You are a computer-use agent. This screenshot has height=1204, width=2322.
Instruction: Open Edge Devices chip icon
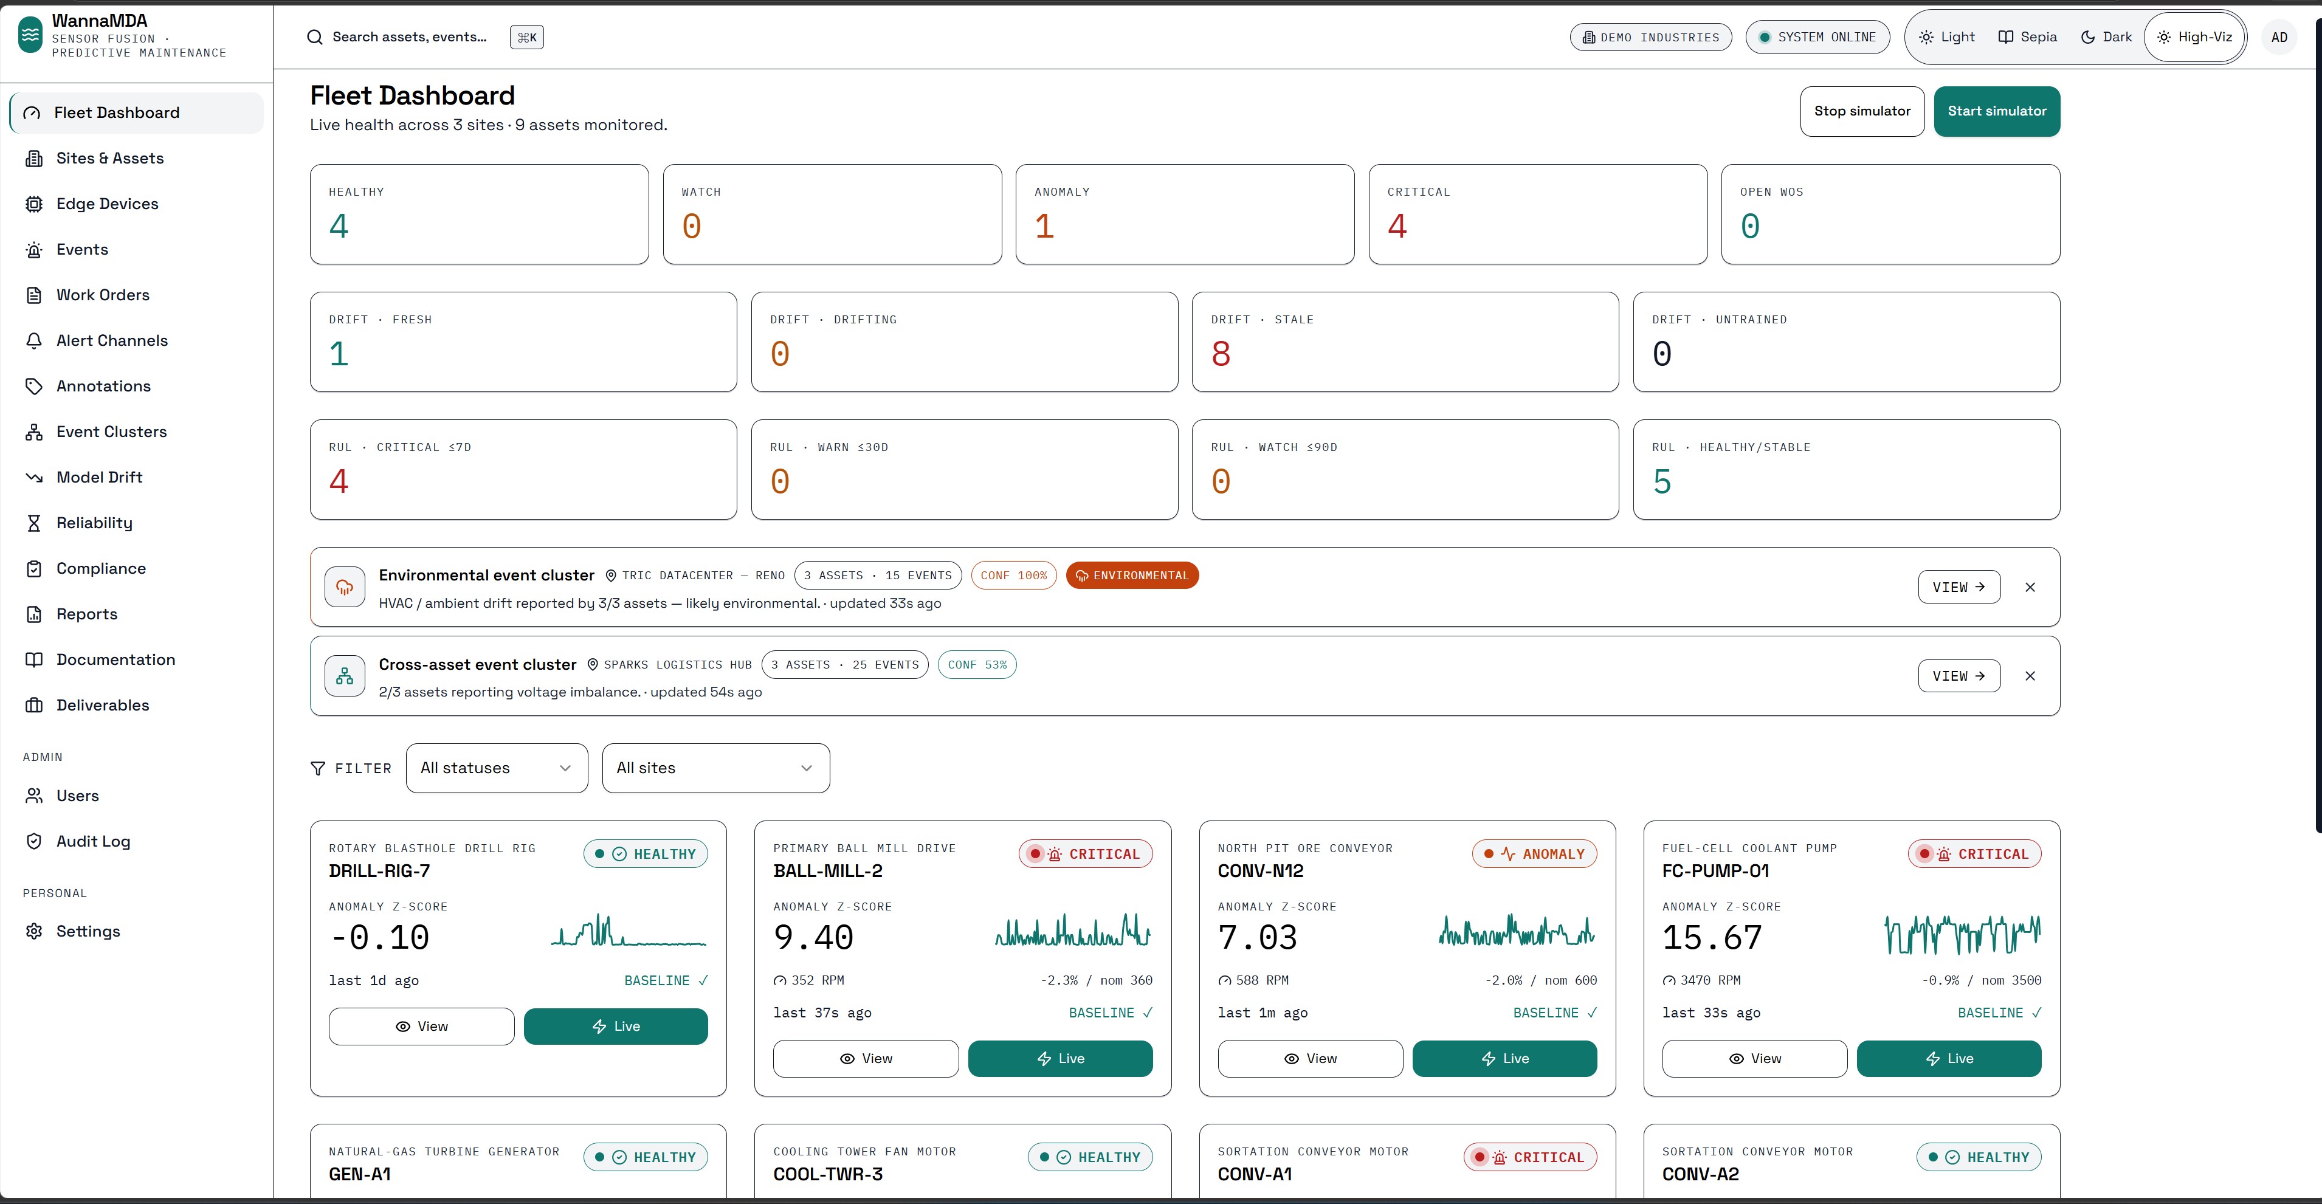(34, 204)
